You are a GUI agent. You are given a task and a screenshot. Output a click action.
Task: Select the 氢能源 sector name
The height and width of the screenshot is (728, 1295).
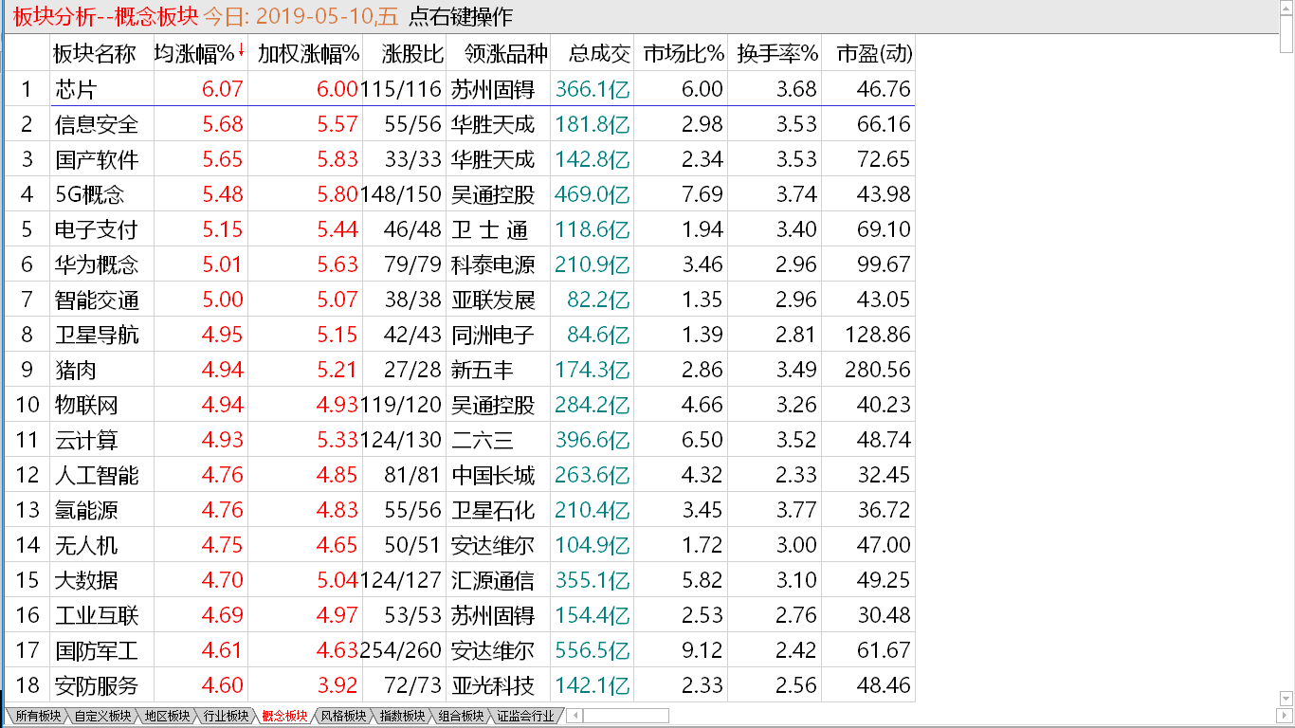[x=86, y=510]
